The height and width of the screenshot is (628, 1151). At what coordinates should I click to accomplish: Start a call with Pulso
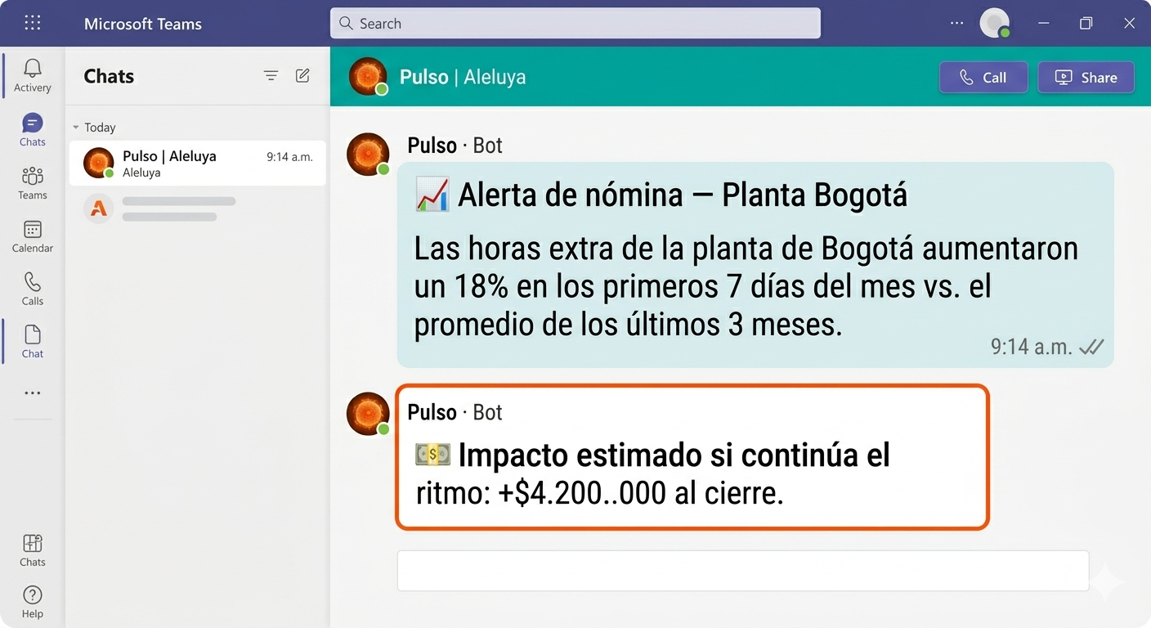point(983,77)
